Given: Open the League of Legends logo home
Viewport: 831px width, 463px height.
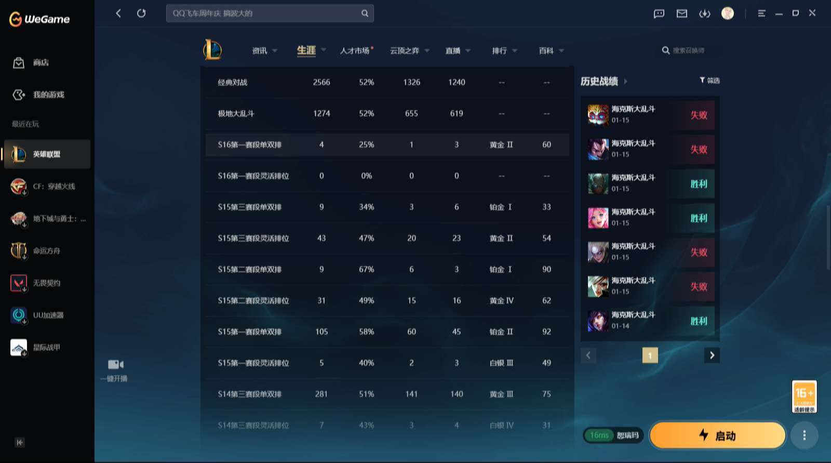Looking at the screenshot, I should click(x=212, y=50).
